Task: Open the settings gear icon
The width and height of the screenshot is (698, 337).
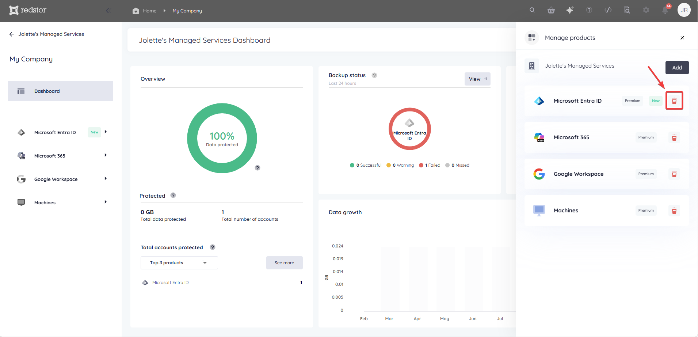Action: [x=646, y=10]
